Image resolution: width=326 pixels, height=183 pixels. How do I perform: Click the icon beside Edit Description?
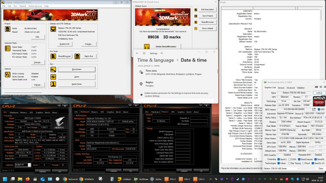coord(196,10)
